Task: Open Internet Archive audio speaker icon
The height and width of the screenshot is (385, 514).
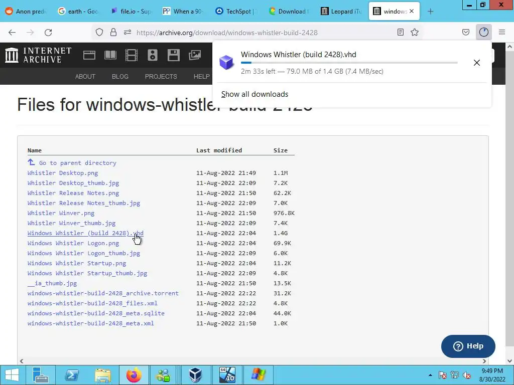Action: click(153, 55)
